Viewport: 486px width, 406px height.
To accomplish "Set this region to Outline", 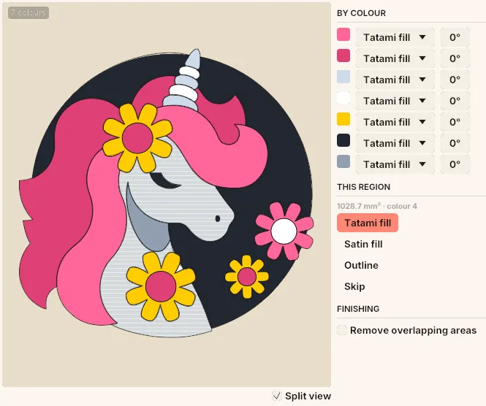I will pyautogui.click(x=361, y=265).
